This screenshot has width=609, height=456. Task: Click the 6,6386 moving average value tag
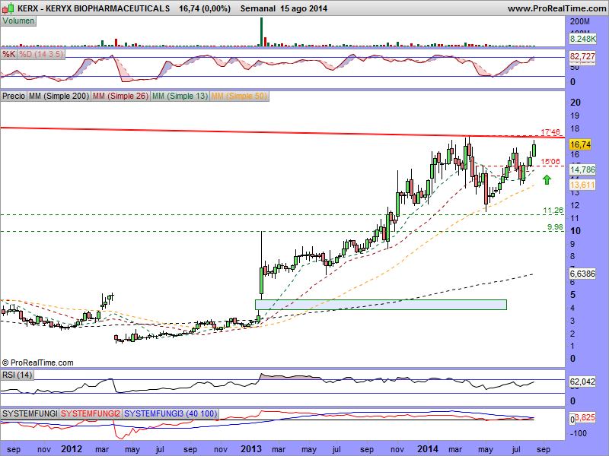582,274
